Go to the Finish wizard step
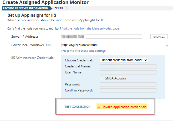 tap(59, 8)
